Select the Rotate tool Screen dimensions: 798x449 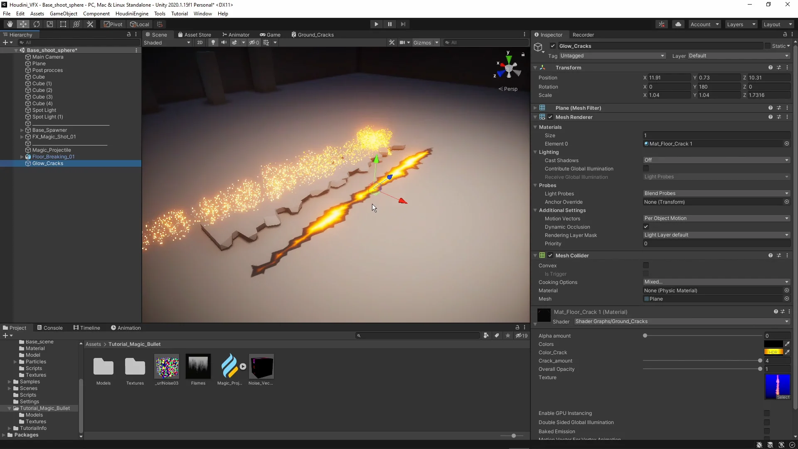[x=37, y=24]
